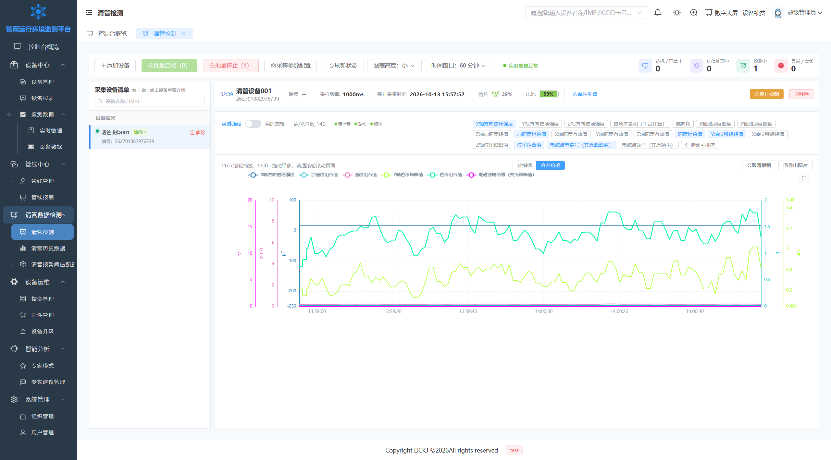Open 清管历史数据 from the sidebar
Viewport: 831px width, 460px height.
click(x=43, y=248)
